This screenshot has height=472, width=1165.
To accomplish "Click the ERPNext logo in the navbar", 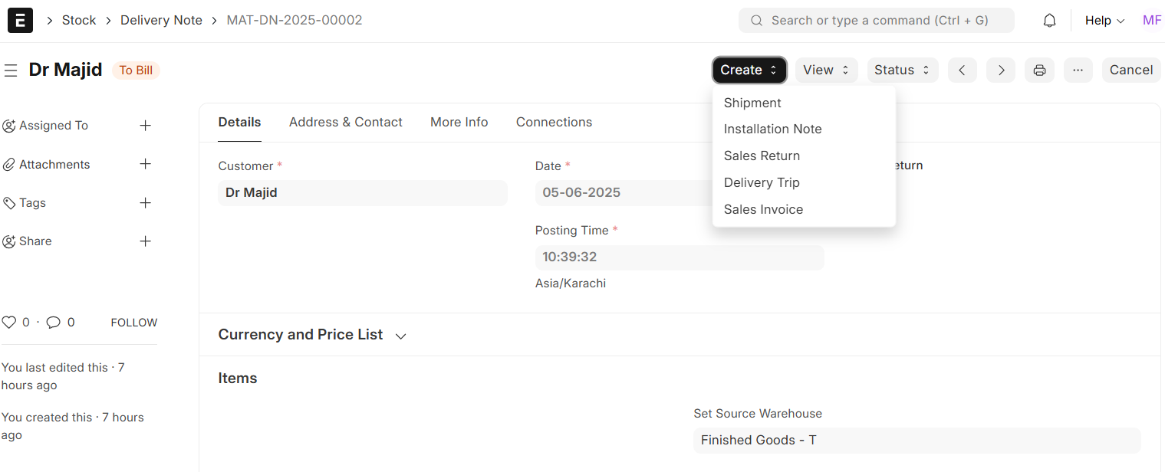I will point(19,20).
